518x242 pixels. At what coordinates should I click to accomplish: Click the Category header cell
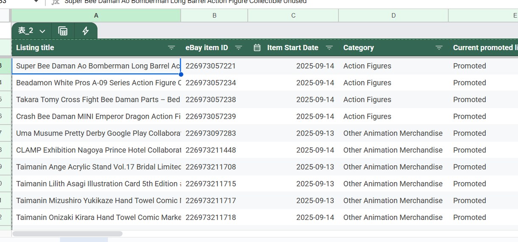point(394,47)
